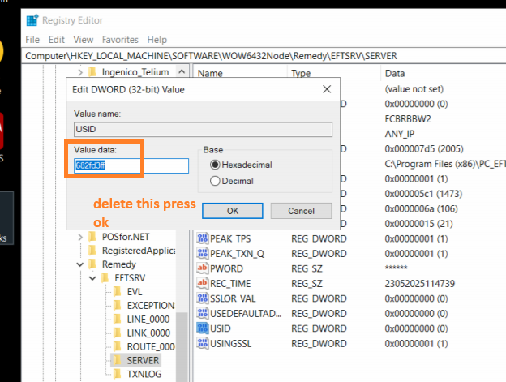Select the POSfor.NET folder icon
Screen dimensions: 506x382
click(x=92, y=237)
